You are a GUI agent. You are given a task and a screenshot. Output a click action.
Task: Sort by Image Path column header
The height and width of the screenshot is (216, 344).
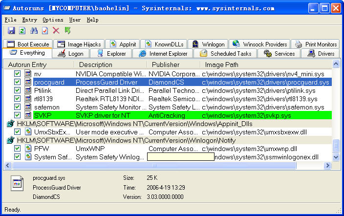pyautogui.click(x=266, y=65)
